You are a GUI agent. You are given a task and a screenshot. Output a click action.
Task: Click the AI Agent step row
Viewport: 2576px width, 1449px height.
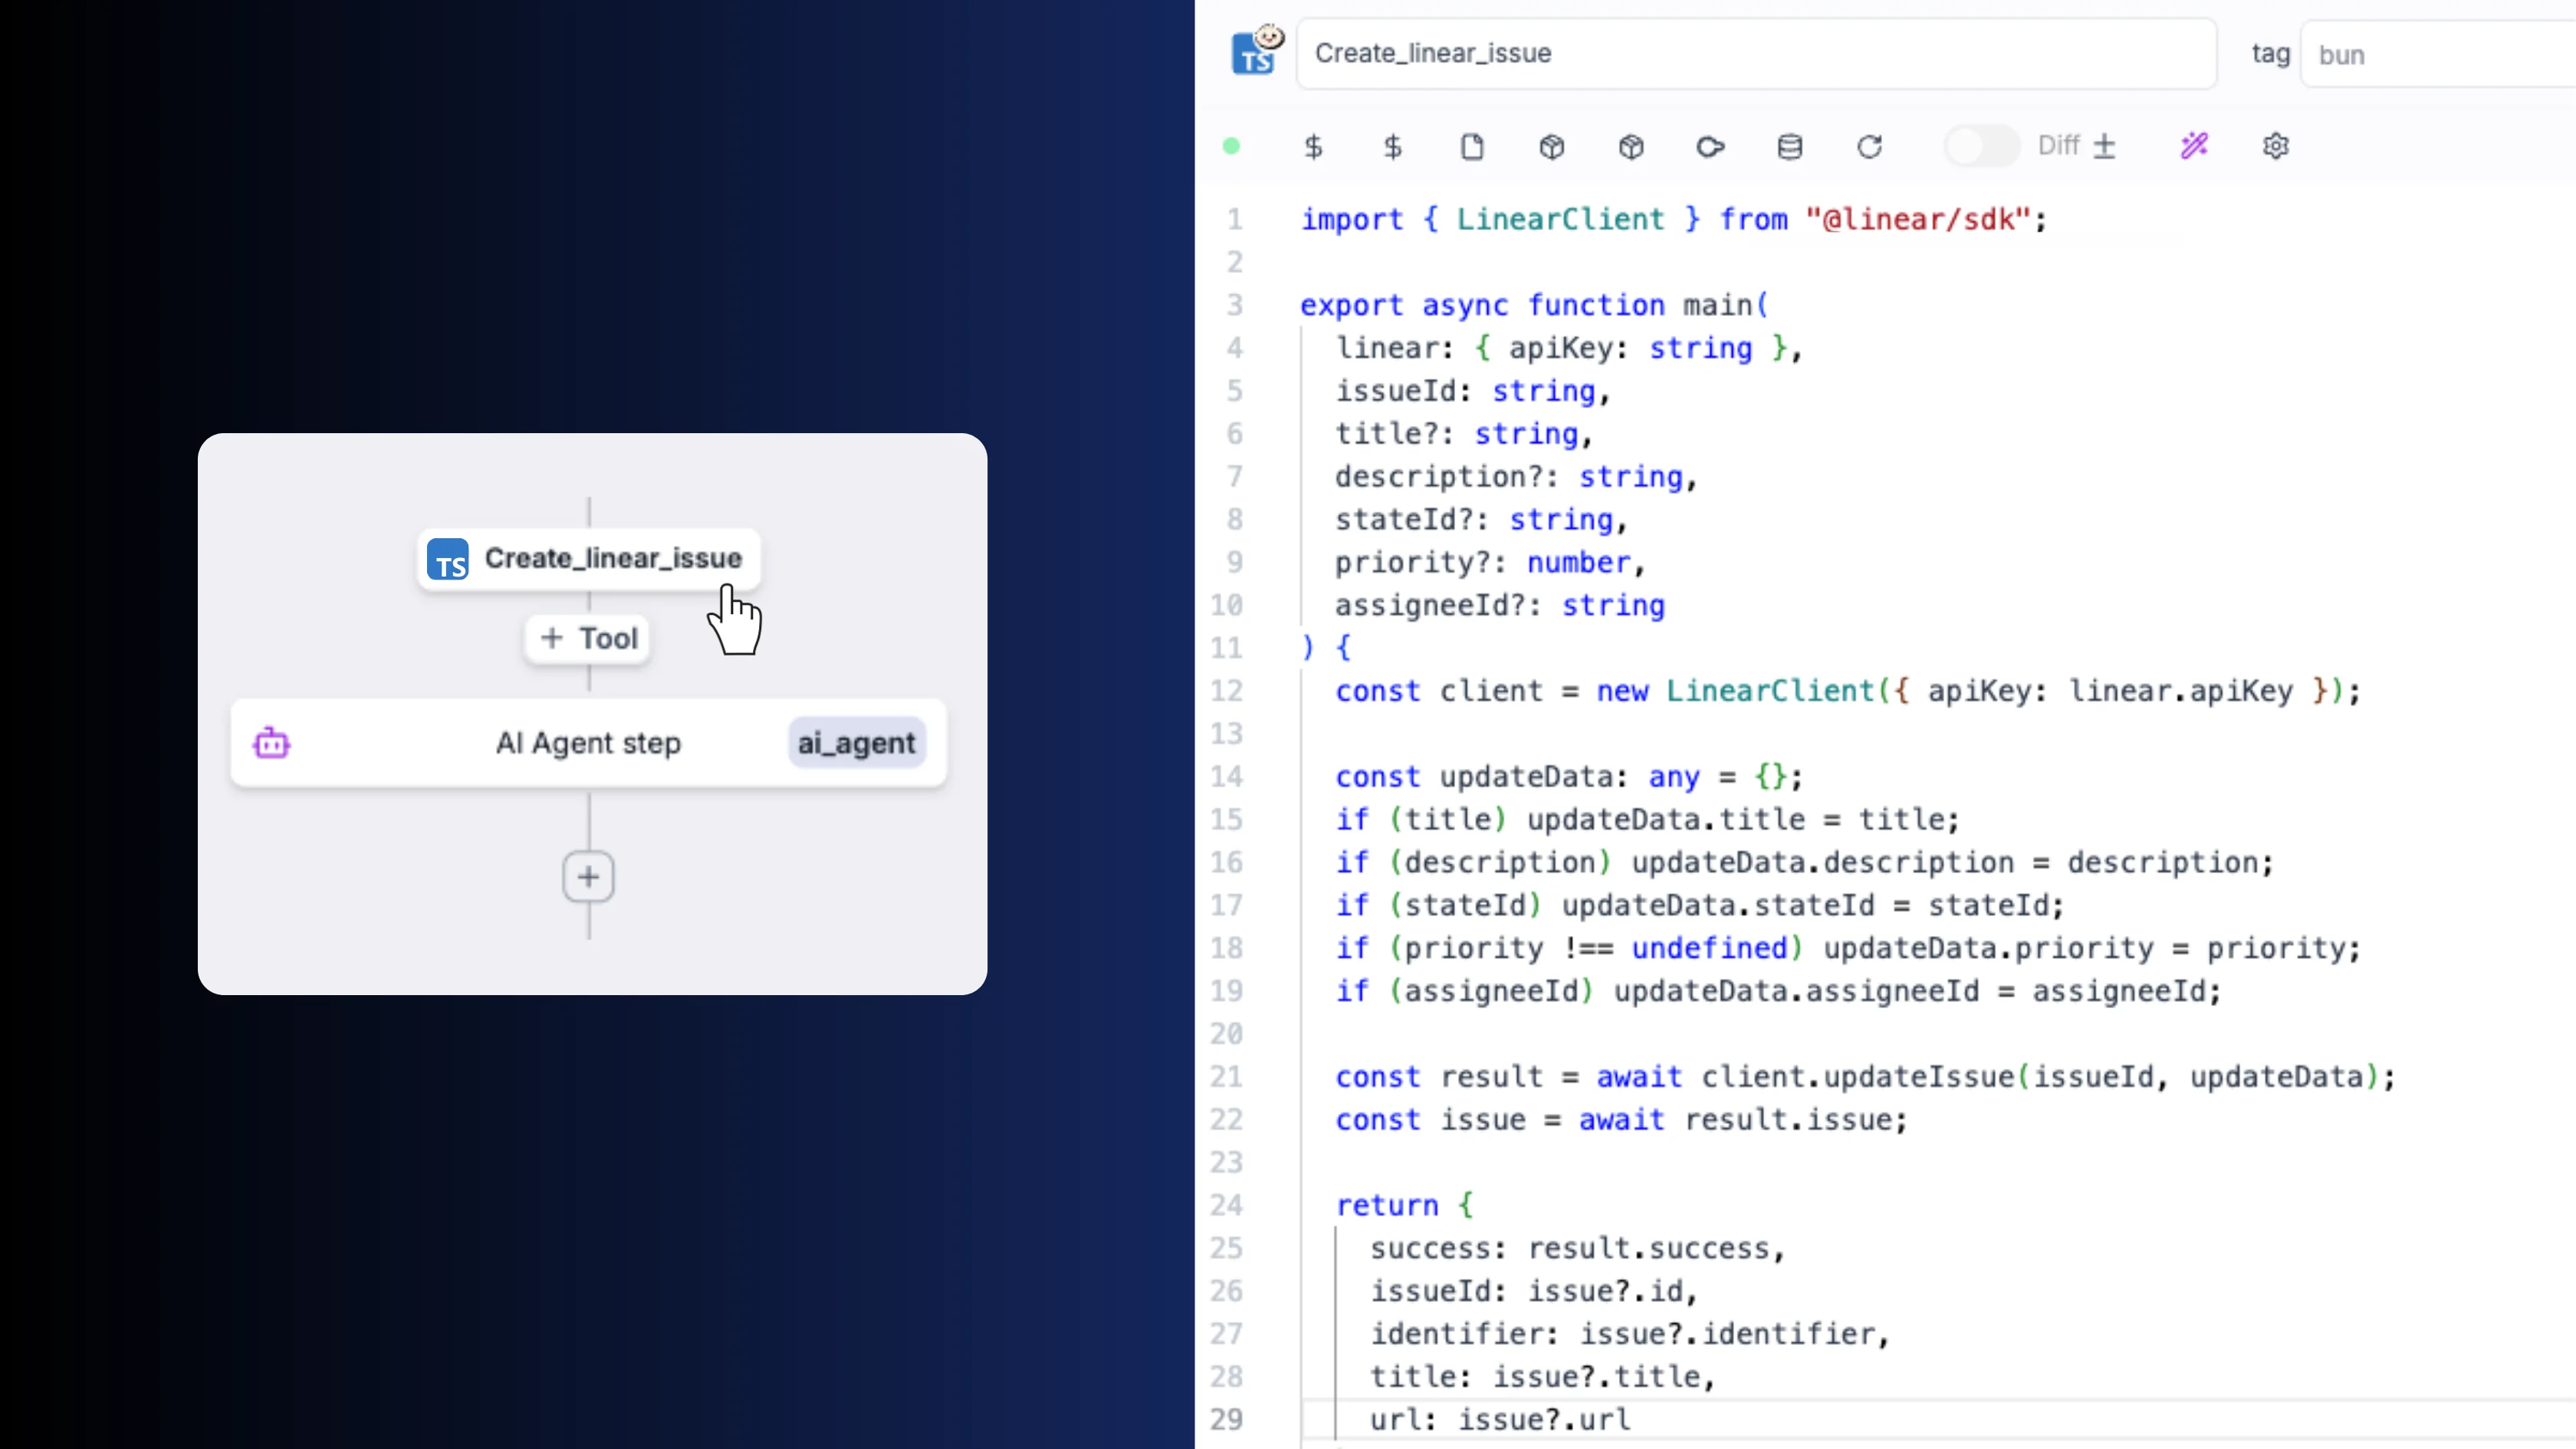coord(588,743)
